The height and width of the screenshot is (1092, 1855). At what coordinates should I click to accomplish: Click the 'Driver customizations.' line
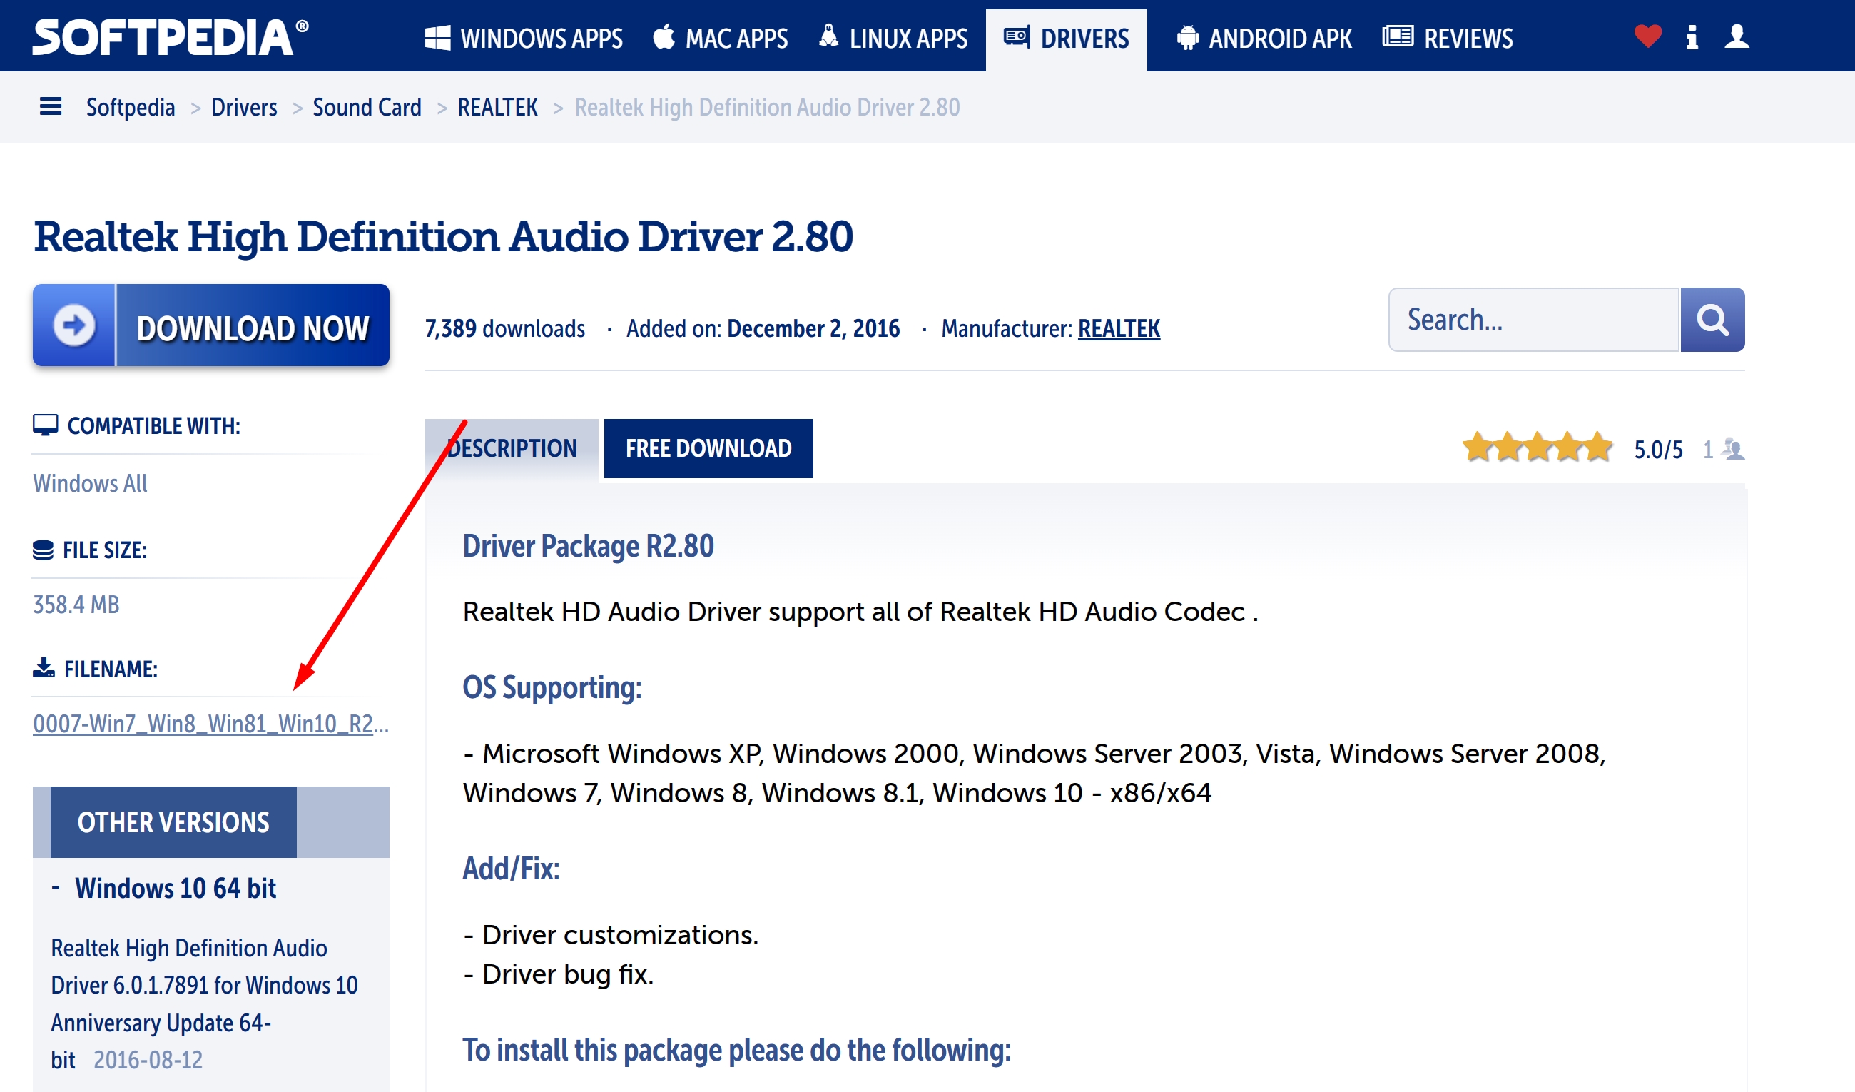[x=610, y=935]
